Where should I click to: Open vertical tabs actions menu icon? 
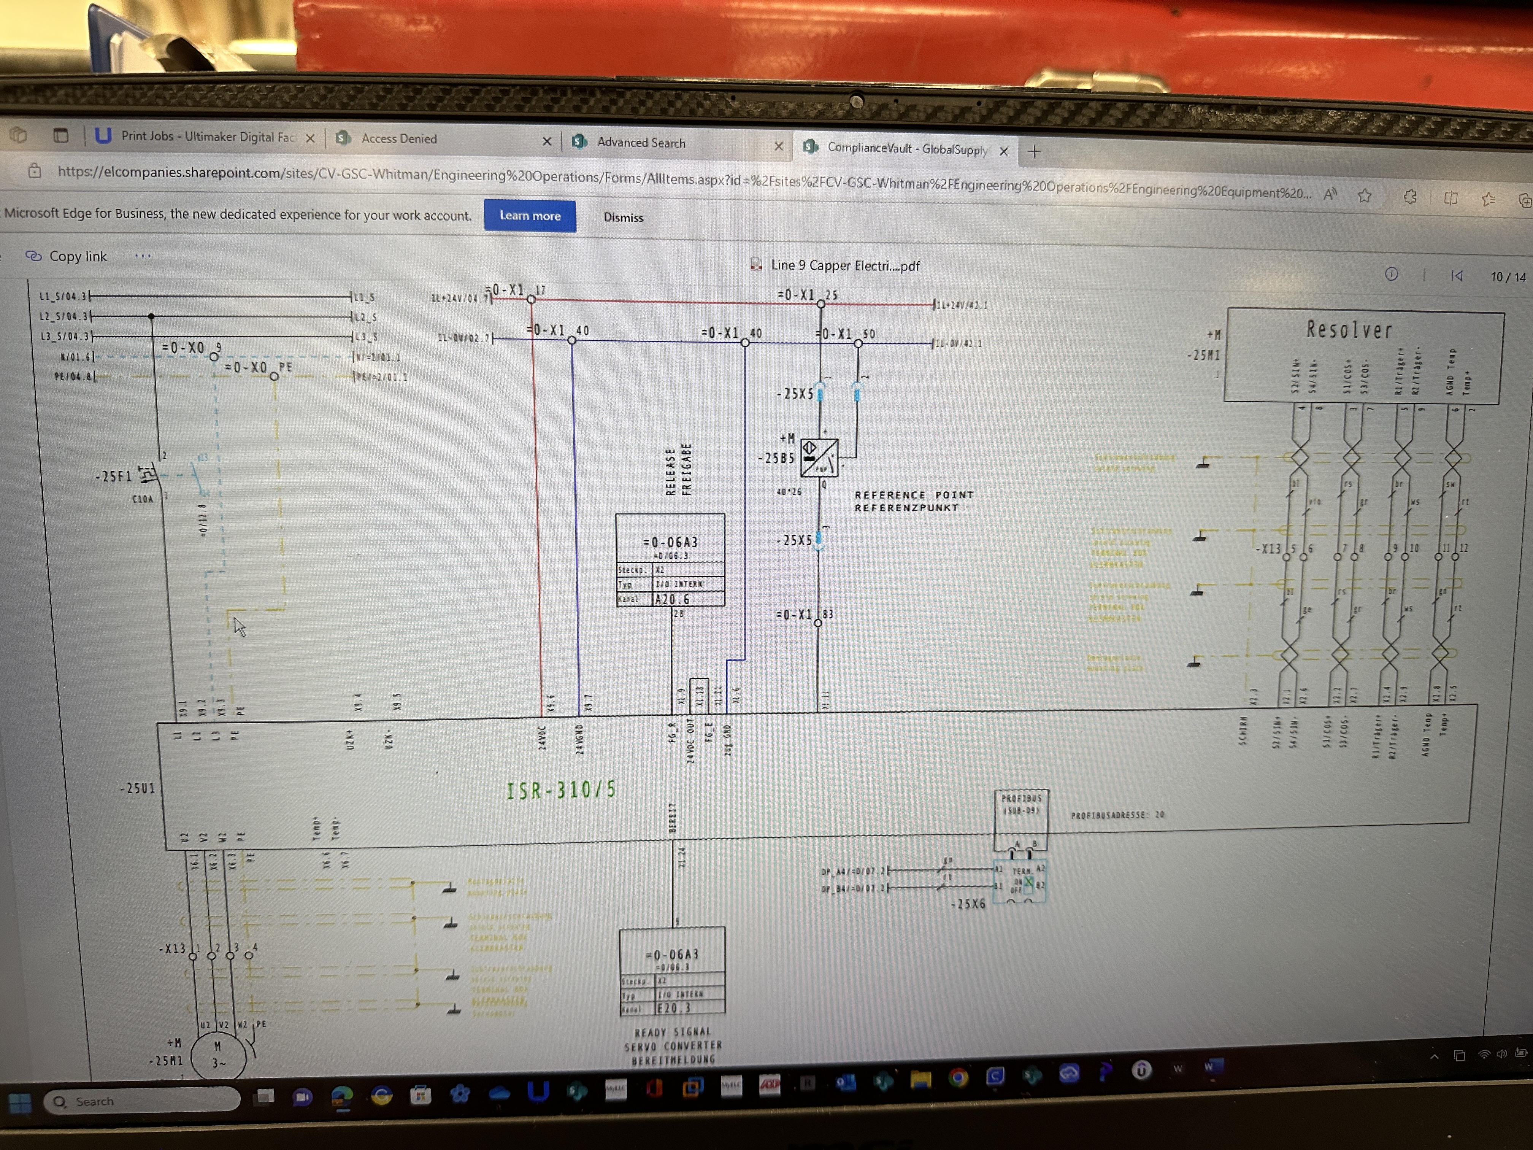(x=61, y=135)
